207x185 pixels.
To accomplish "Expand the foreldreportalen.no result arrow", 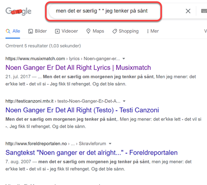I will (x=110, y=144).
